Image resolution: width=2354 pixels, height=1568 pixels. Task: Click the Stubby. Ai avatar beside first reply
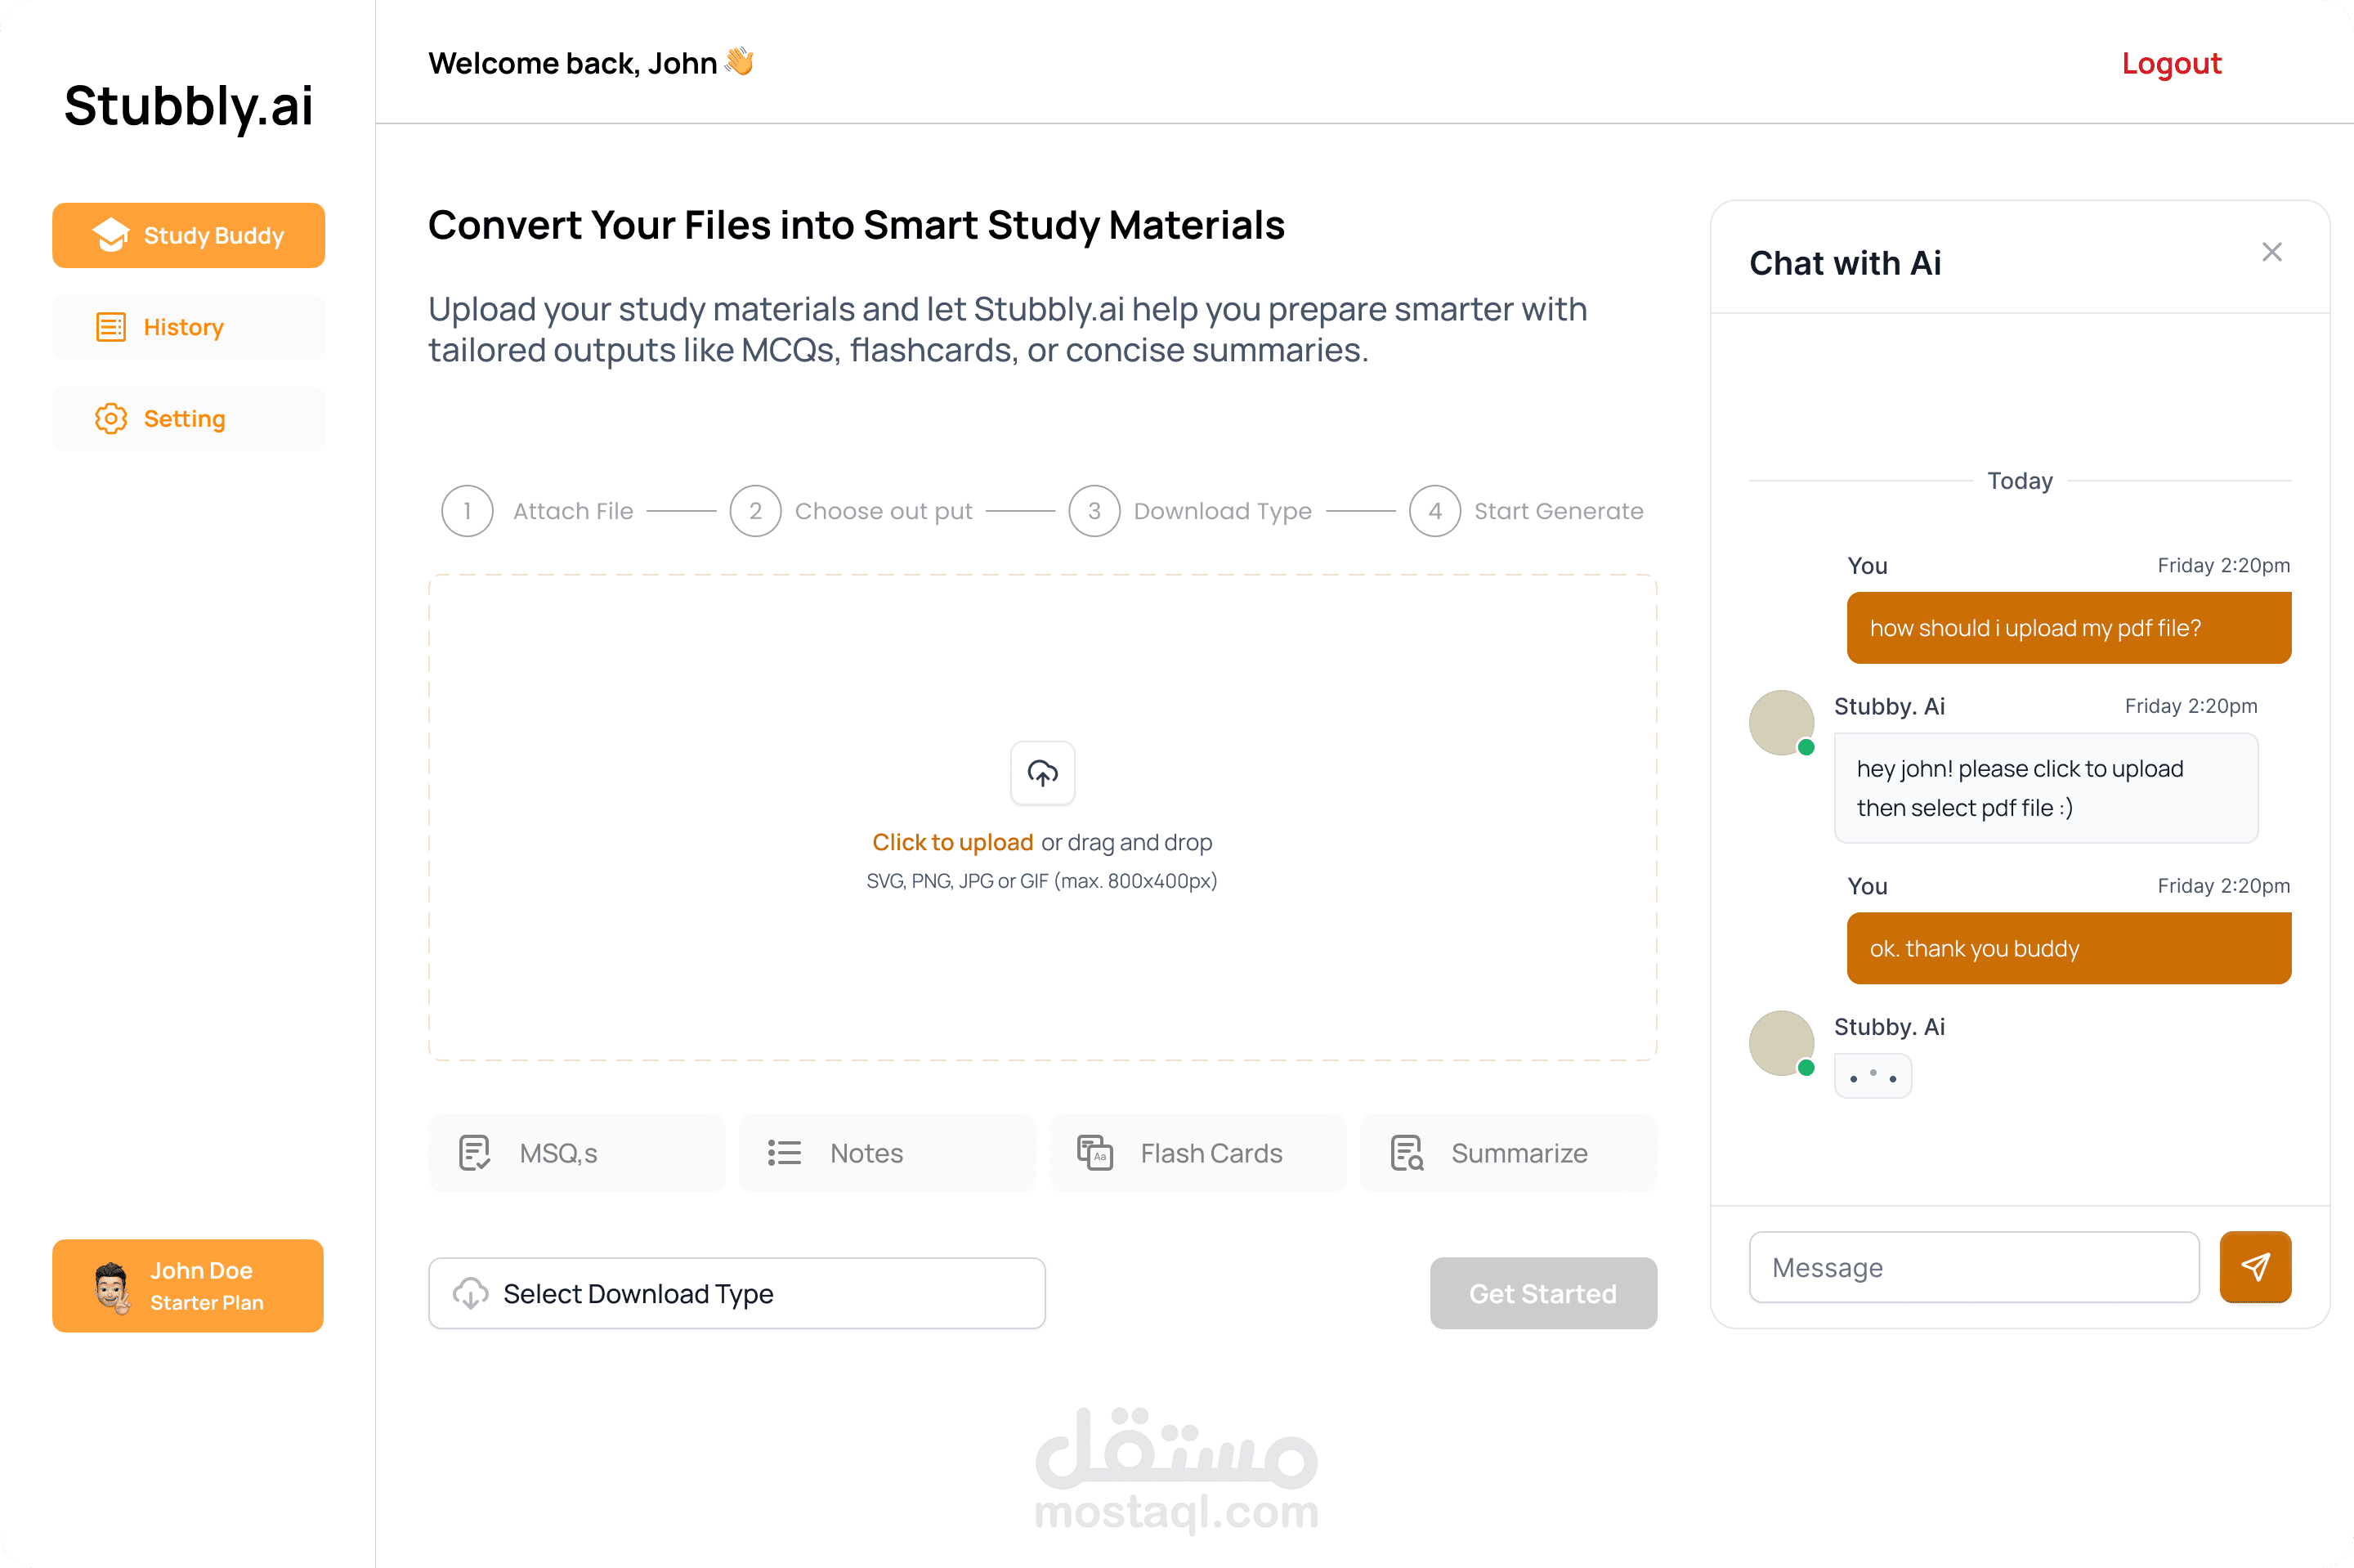click(1781, 723)
